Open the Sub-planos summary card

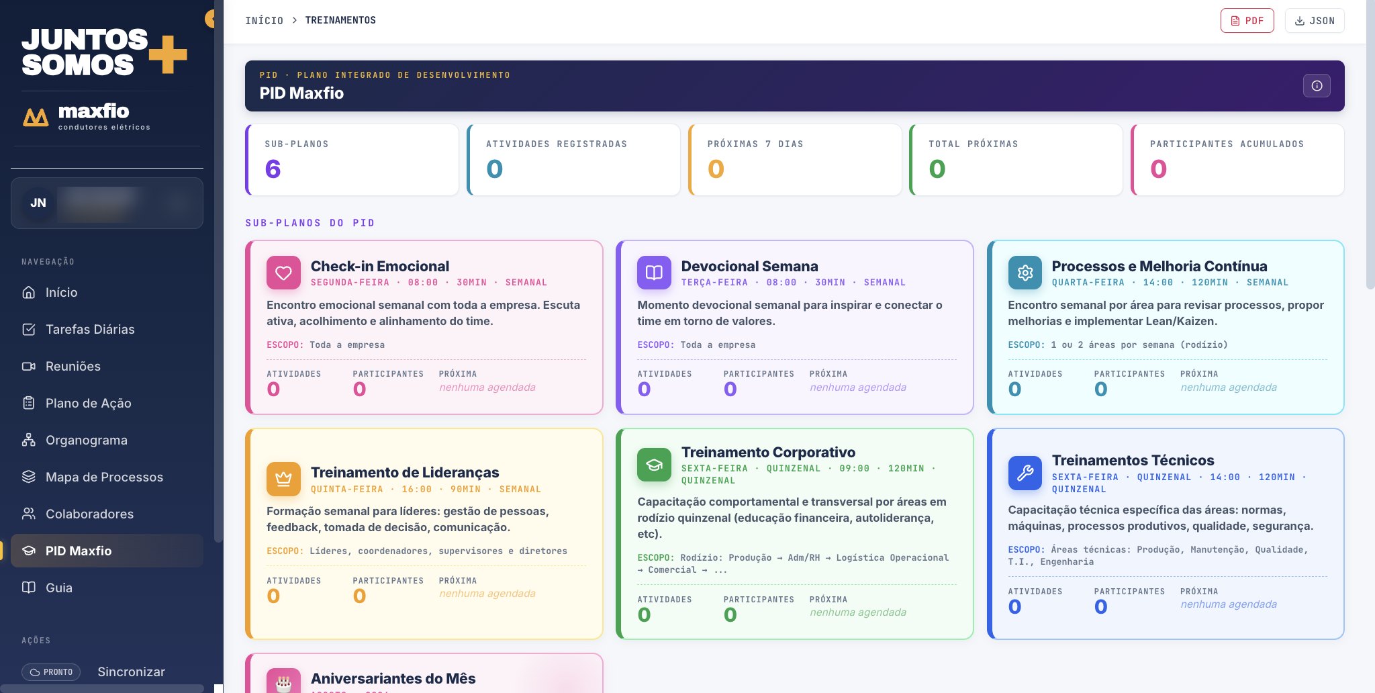point(352,160)
